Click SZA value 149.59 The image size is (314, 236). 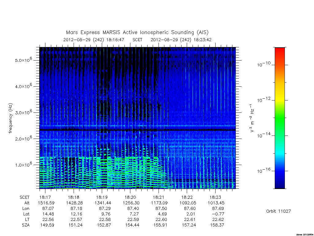tap(47, 225)
